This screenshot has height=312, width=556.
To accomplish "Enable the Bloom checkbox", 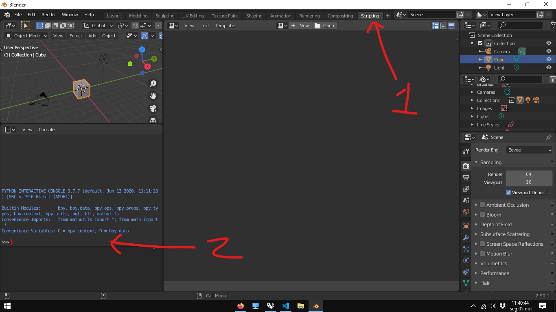I will click(x=482, y=214).
